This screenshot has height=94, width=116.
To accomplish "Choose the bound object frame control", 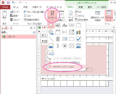I will [x=78, y=46].
